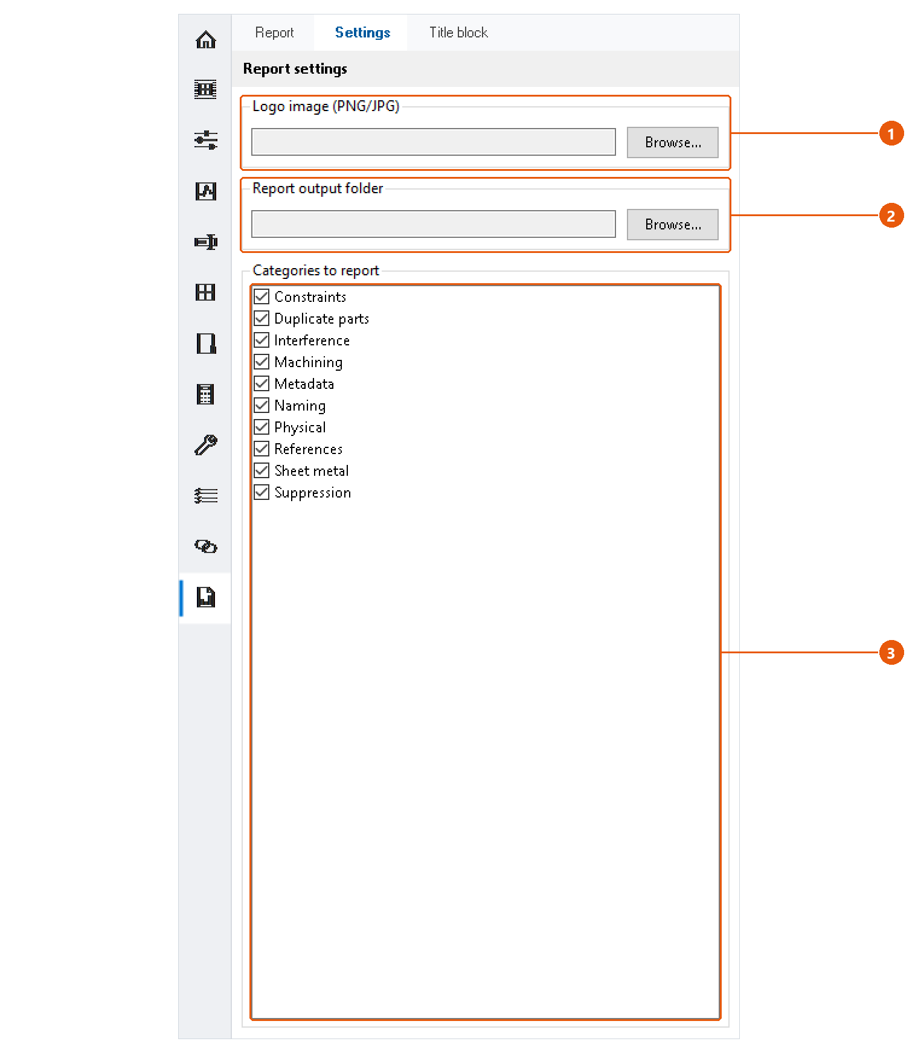Image resolution: width=918 pixels, height=1053 pixels.
Task: Select the chain links sidebar icon
Action: pyautogui.click(x=205, y=546)
